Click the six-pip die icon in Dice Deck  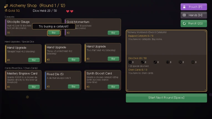pos(193,62)
